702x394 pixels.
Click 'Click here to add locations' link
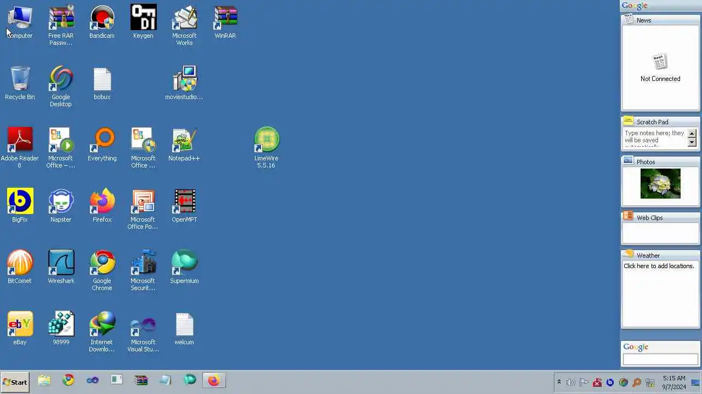point(659,266)
